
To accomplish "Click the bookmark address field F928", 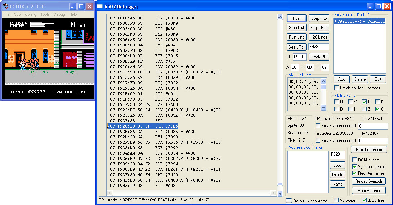I will click(x=338, y=154).
